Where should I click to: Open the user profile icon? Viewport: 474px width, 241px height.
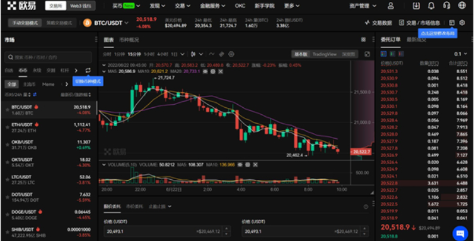click(x=391, y=6)
